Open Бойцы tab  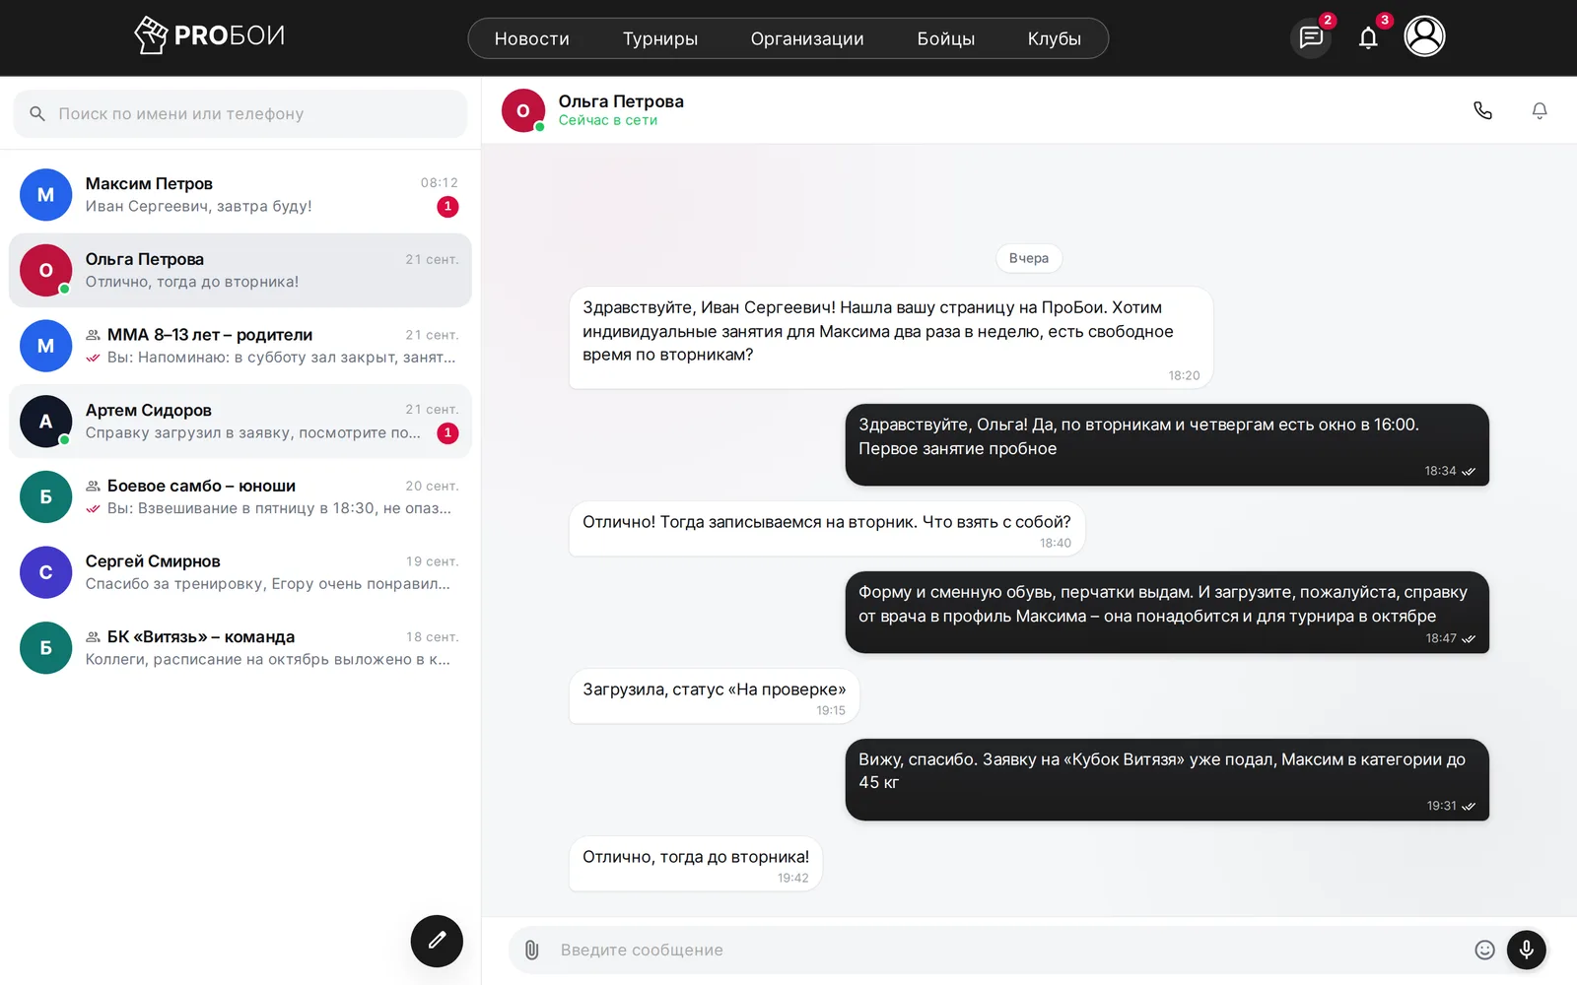[x=946, y=38]
